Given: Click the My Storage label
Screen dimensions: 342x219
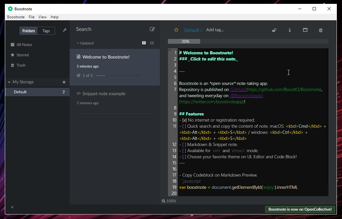Looking at the screenshot, I should click(23, 82).
